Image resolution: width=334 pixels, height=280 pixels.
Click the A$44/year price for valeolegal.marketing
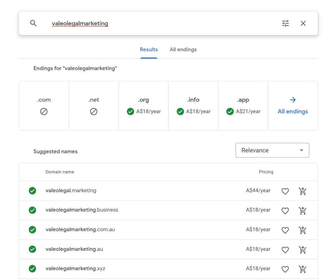coord(258,191)
